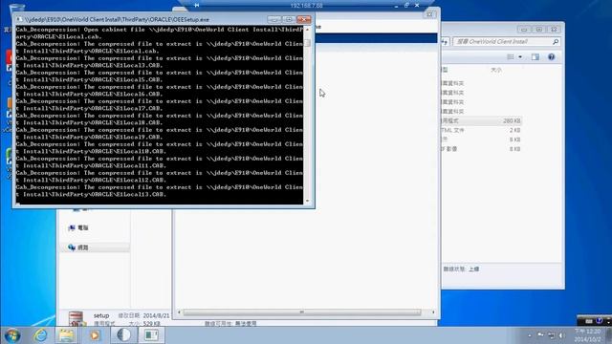Click the installer horizontal scrollbar thumb
This screenshot has width=612, height=344.
[302, 312]
